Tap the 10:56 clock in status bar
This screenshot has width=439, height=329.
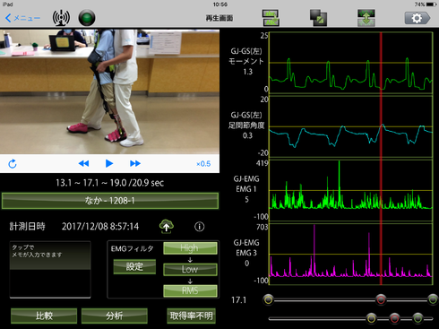[x=220, y=4]
